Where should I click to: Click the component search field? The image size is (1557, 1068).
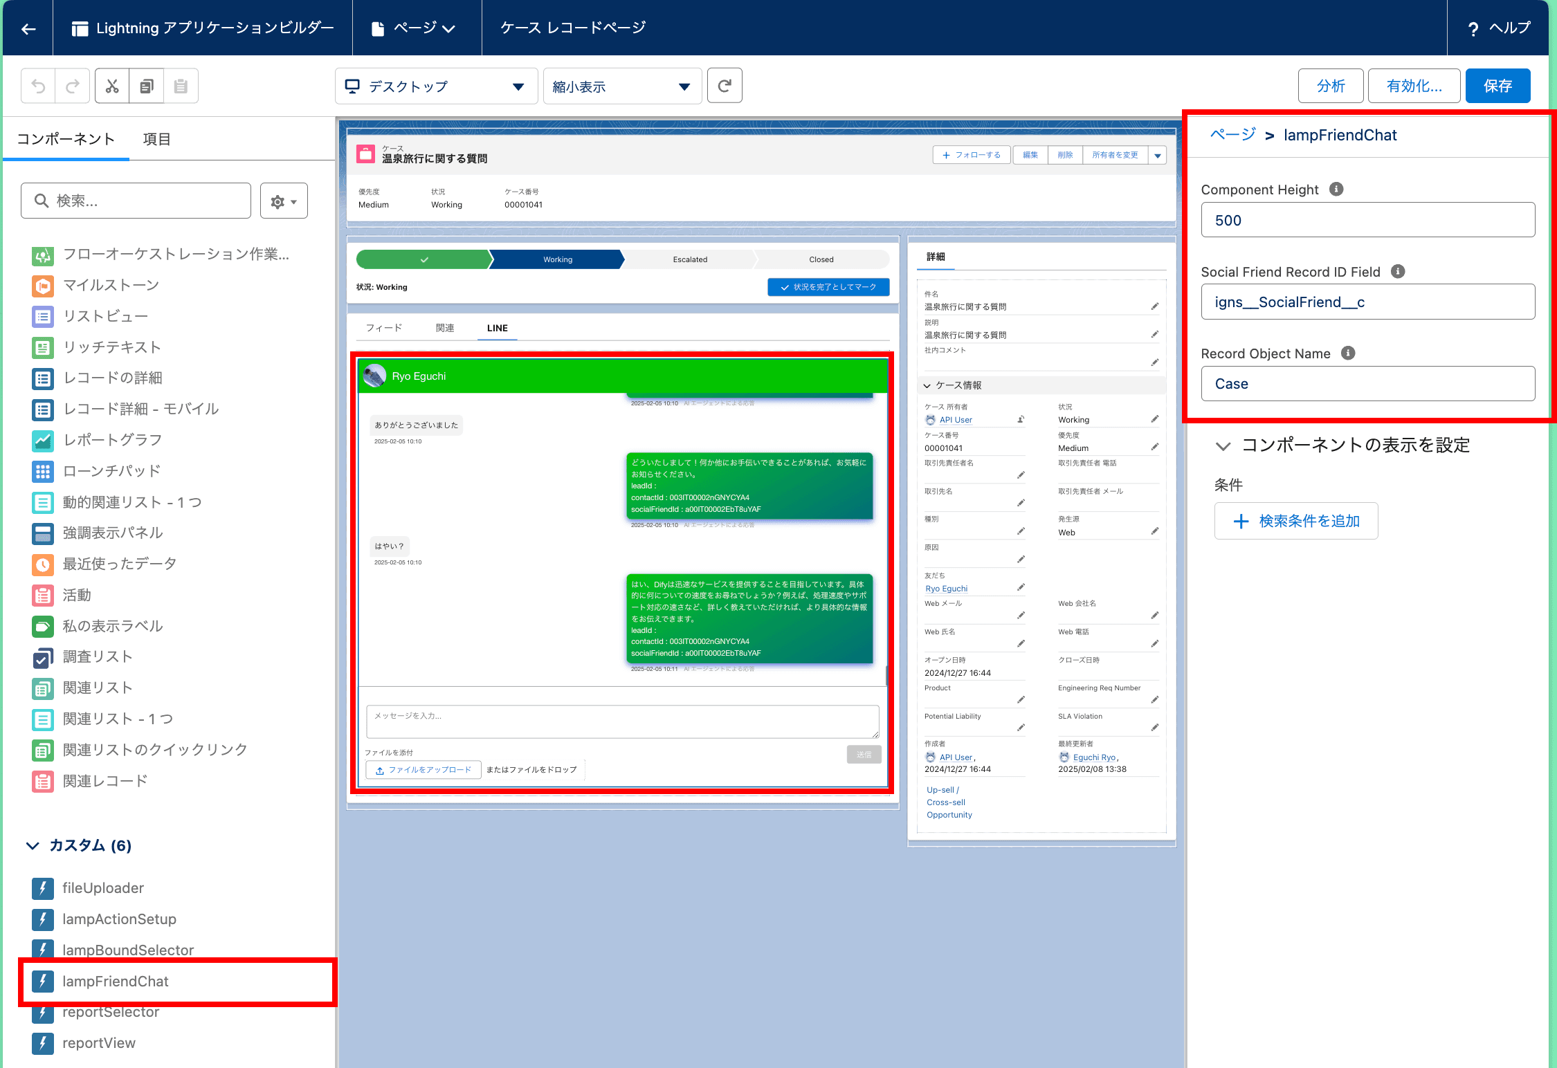pos(136,201)
